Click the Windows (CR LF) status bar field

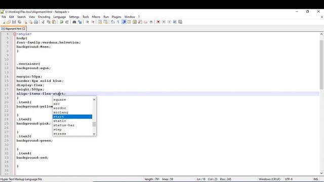269,179
